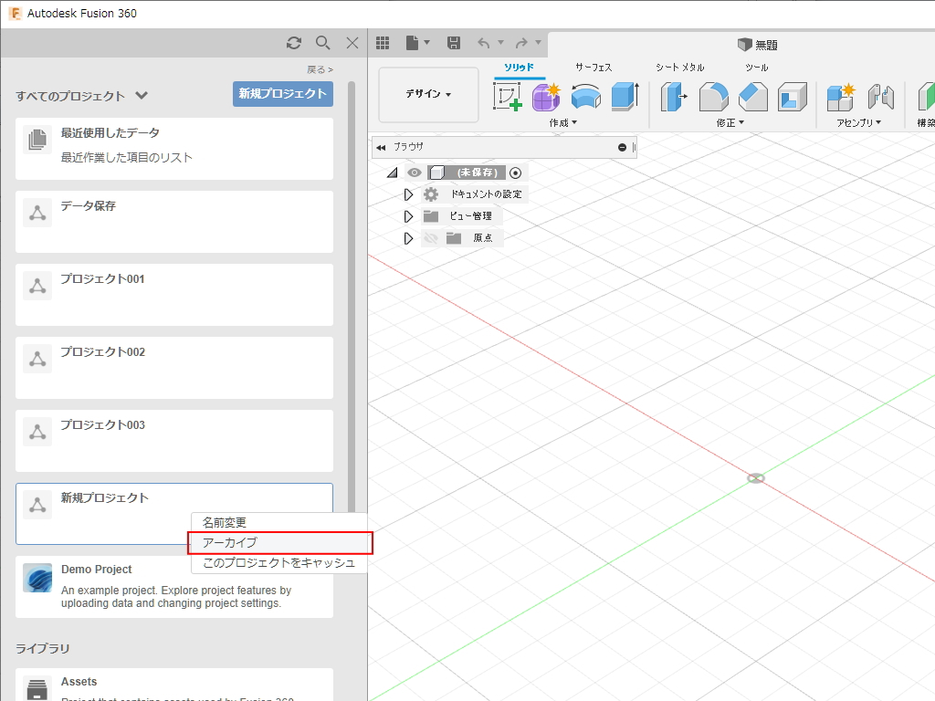Create a New Component from the toolbar
This screenshot has height=701, width=935.
coord(841,97)
